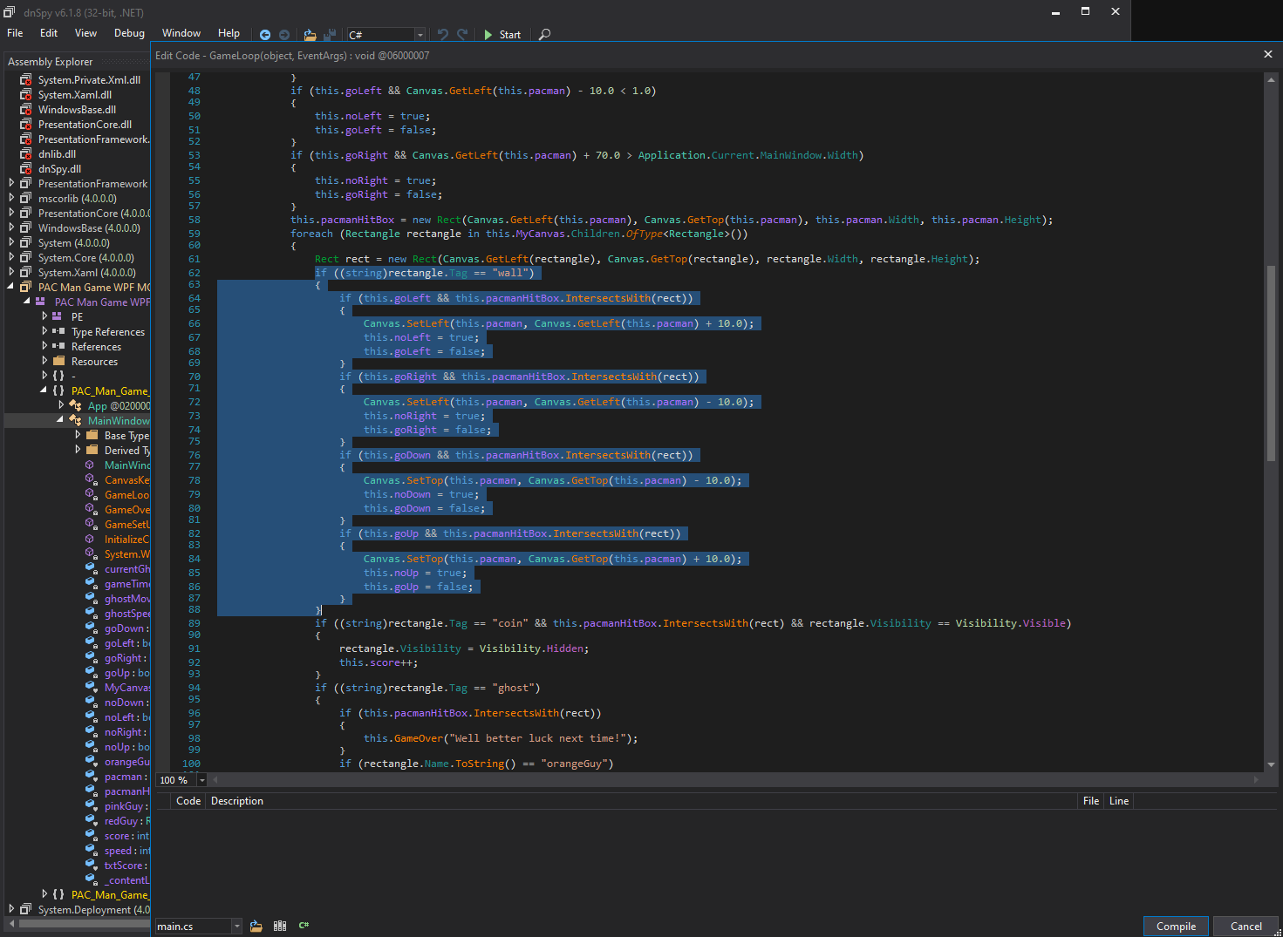
Task: Select the redGuy field in tree
Action: (126, 820)
